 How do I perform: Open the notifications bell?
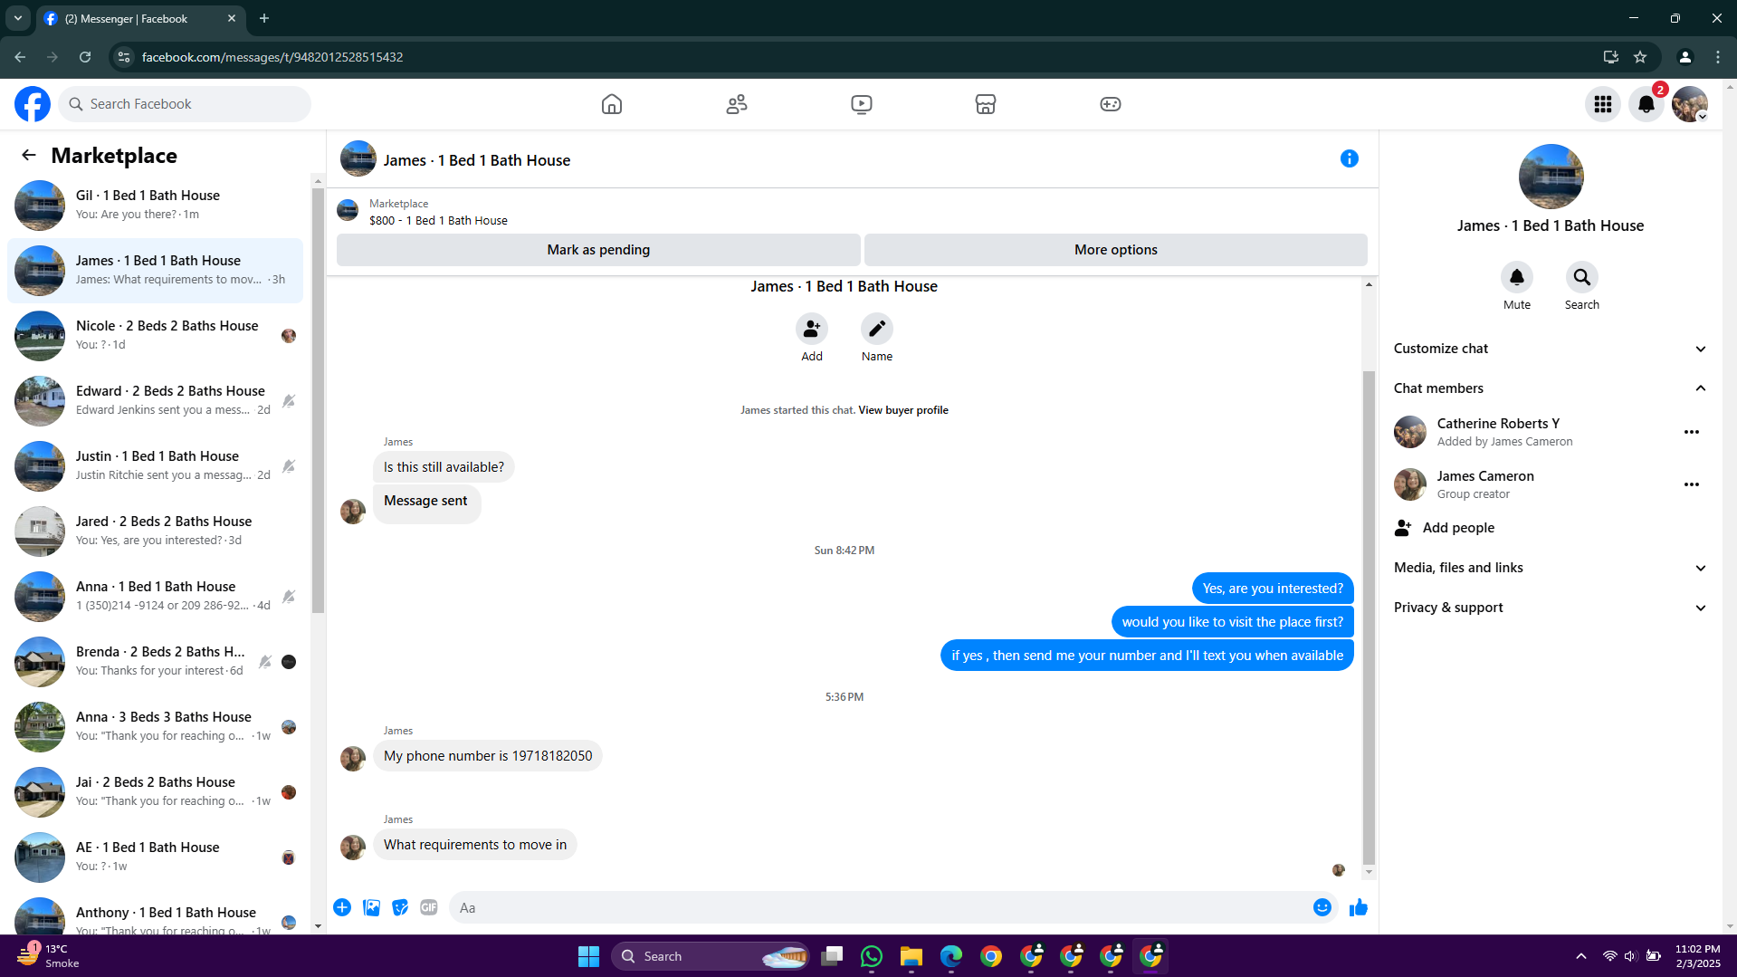point(1646,104)
